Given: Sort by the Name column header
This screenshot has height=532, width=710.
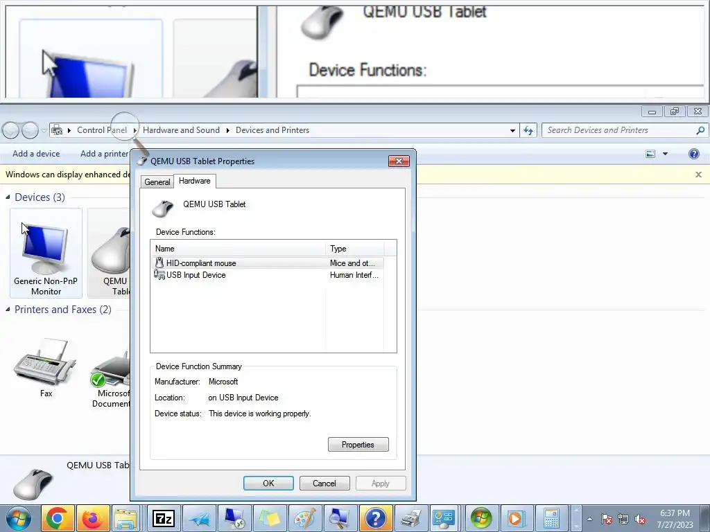Looking at the screenshot, I should 239,249.
